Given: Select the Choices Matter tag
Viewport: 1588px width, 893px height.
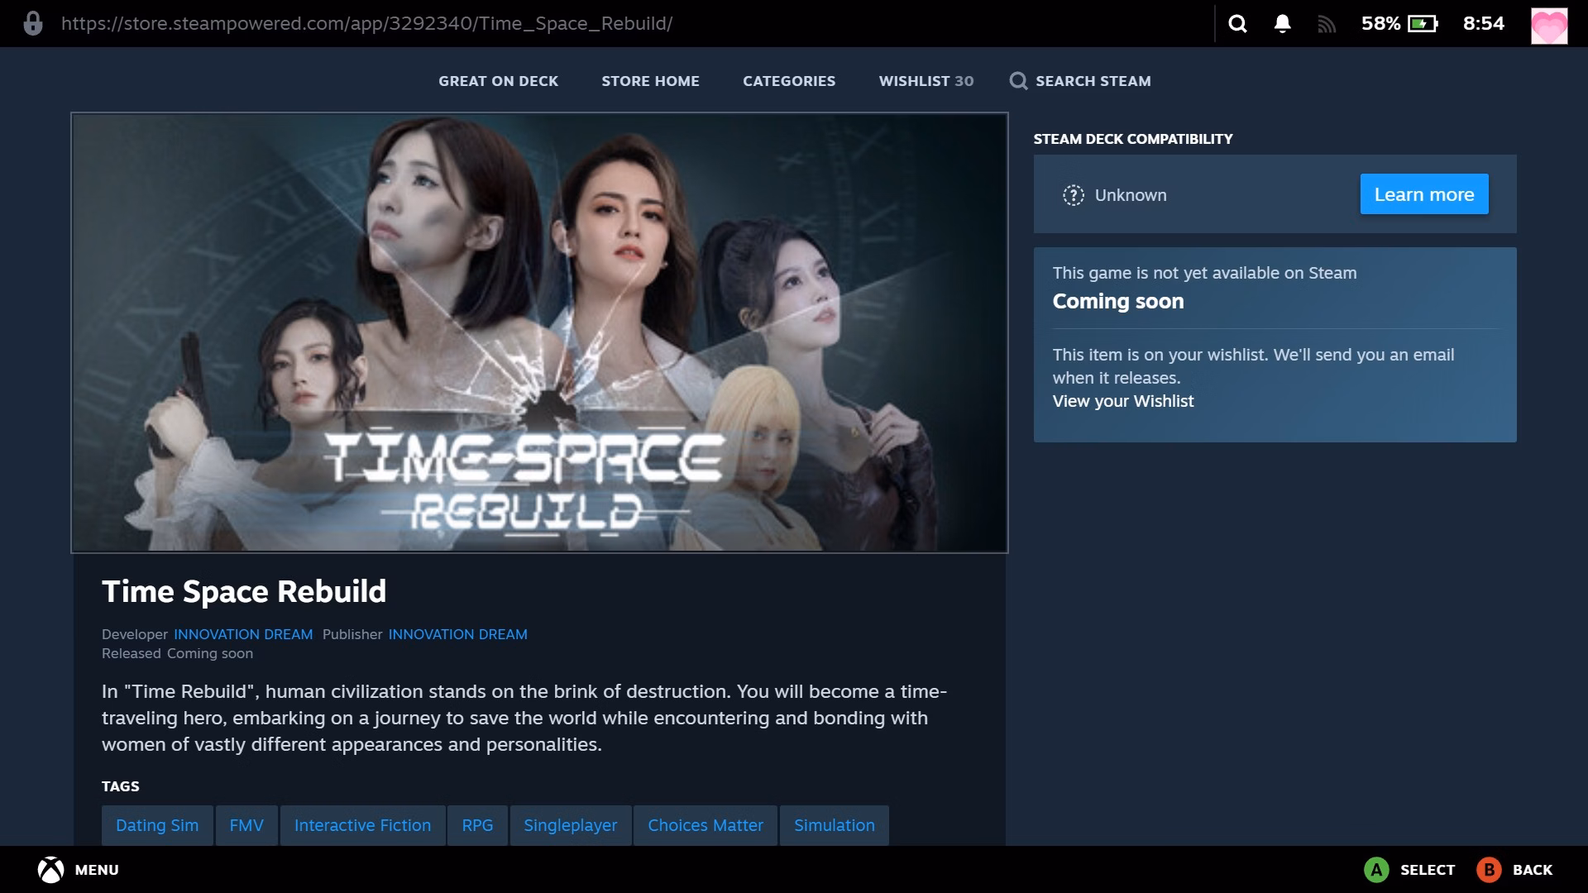Looking at the screenshot, I should 706,825.
